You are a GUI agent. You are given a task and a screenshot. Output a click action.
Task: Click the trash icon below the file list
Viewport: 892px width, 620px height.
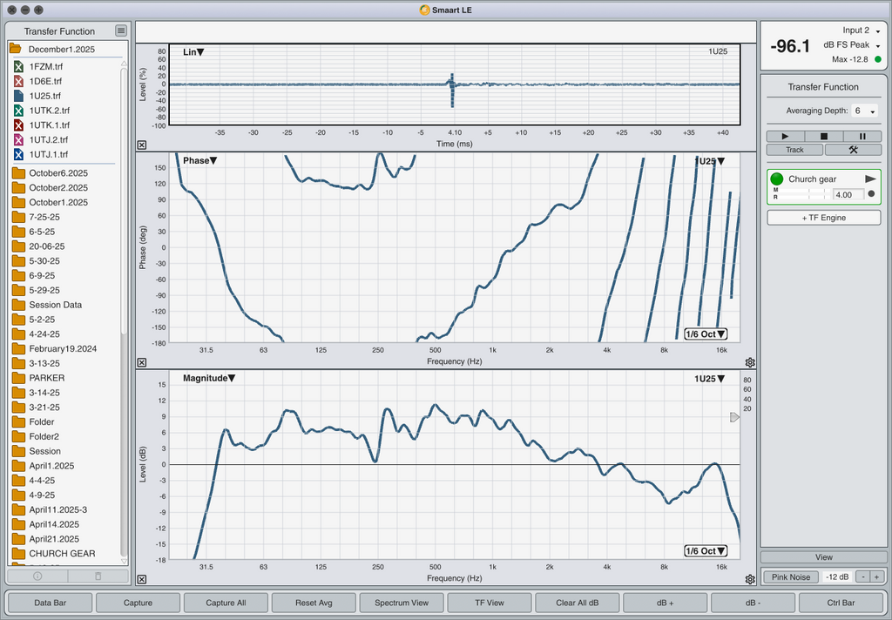[98, 576]
